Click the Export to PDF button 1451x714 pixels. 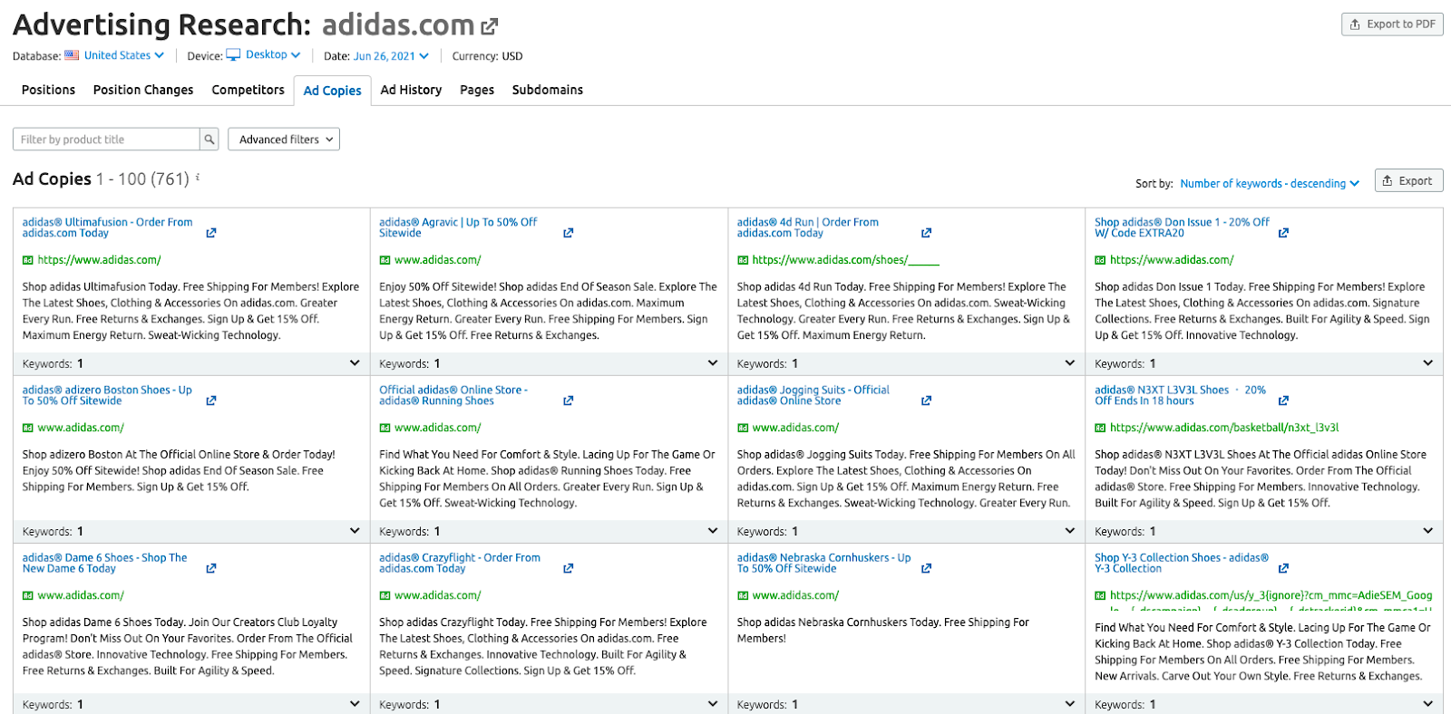[x=1392, y=24]
